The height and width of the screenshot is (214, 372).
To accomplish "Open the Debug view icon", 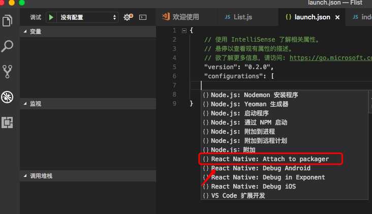I will (7, 97).
